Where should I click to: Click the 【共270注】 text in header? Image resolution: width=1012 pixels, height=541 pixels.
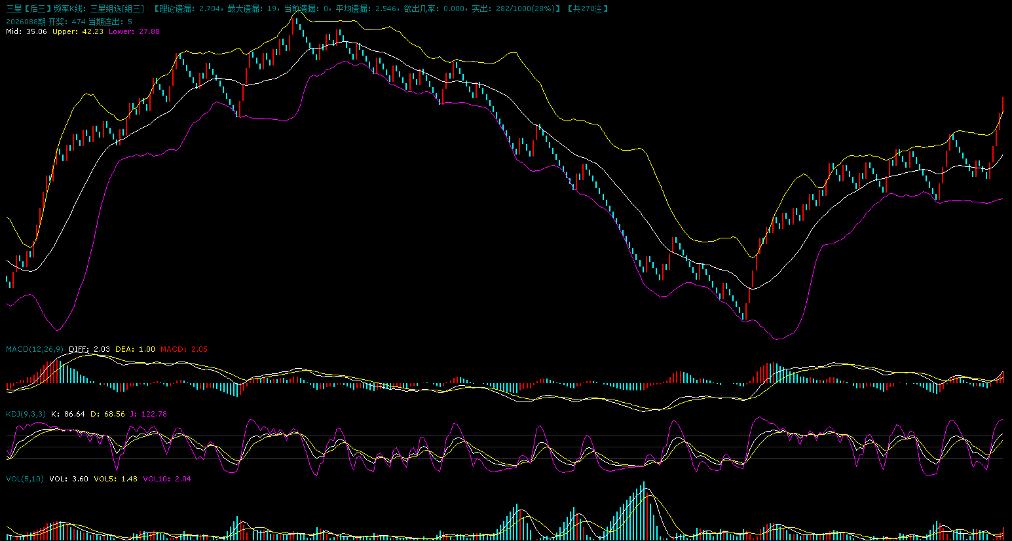588,9
